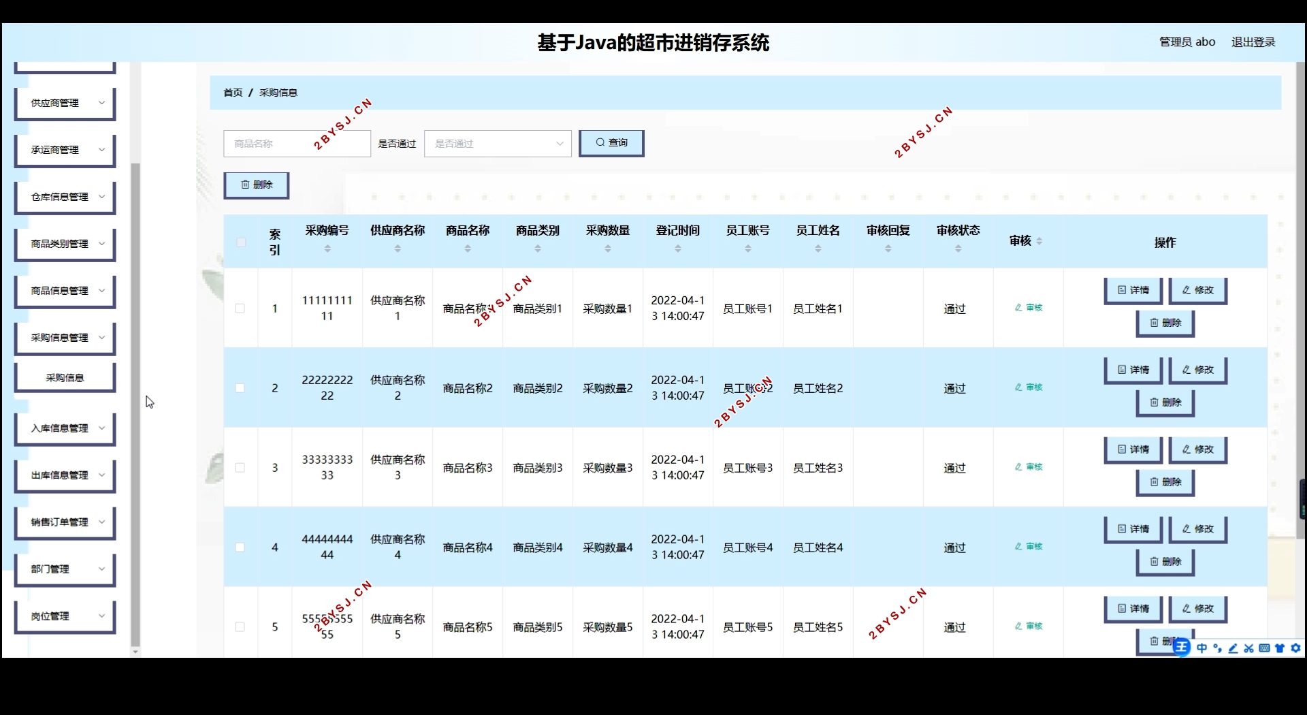Expand 商品信息管理 sidebar menu
Image resolution: width=1307 pixels, height=715 pixels.
(65, 291)
